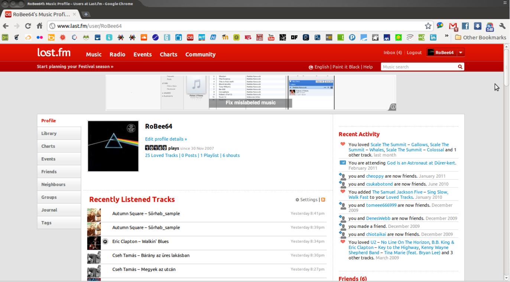Open a new tab with plus button
Screen dimensions: 510x282
pyautogui.click(x=86, y=14)
